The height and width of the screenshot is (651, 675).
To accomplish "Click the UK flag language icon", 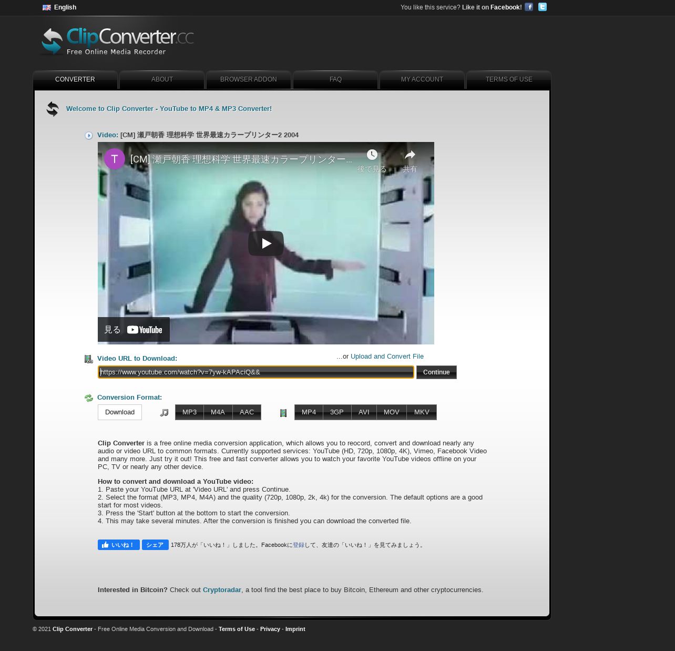I will point(47,7).
